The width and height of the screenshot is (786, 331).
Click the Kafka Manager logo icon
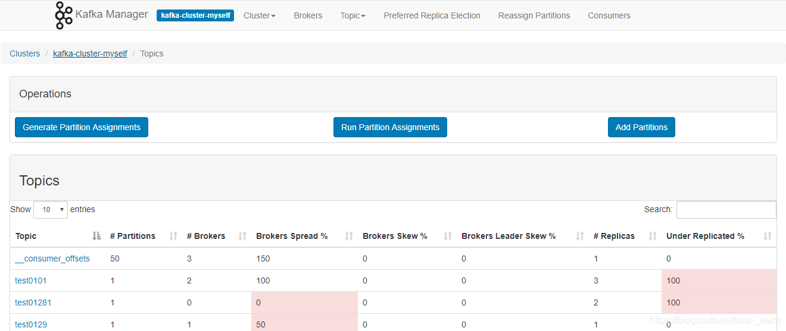point(63,15)
